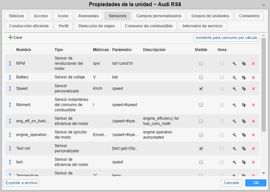
Task: Click Asistente para consumo por cálculo button
Action: pyautogui.click(x=226, y=38)
